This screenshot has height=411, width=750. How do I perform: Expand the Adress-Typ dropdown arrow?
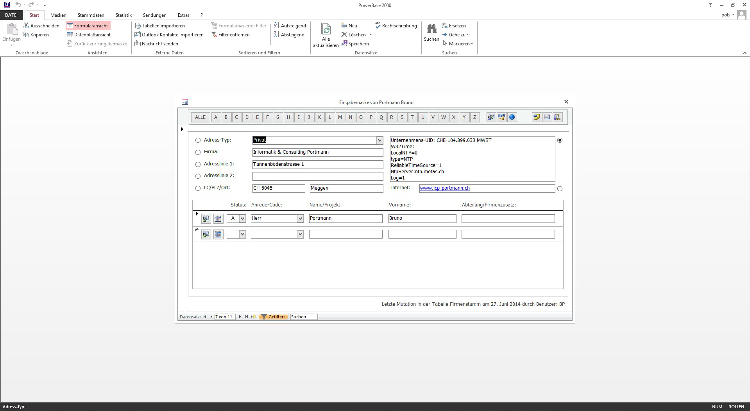[379, 140]
